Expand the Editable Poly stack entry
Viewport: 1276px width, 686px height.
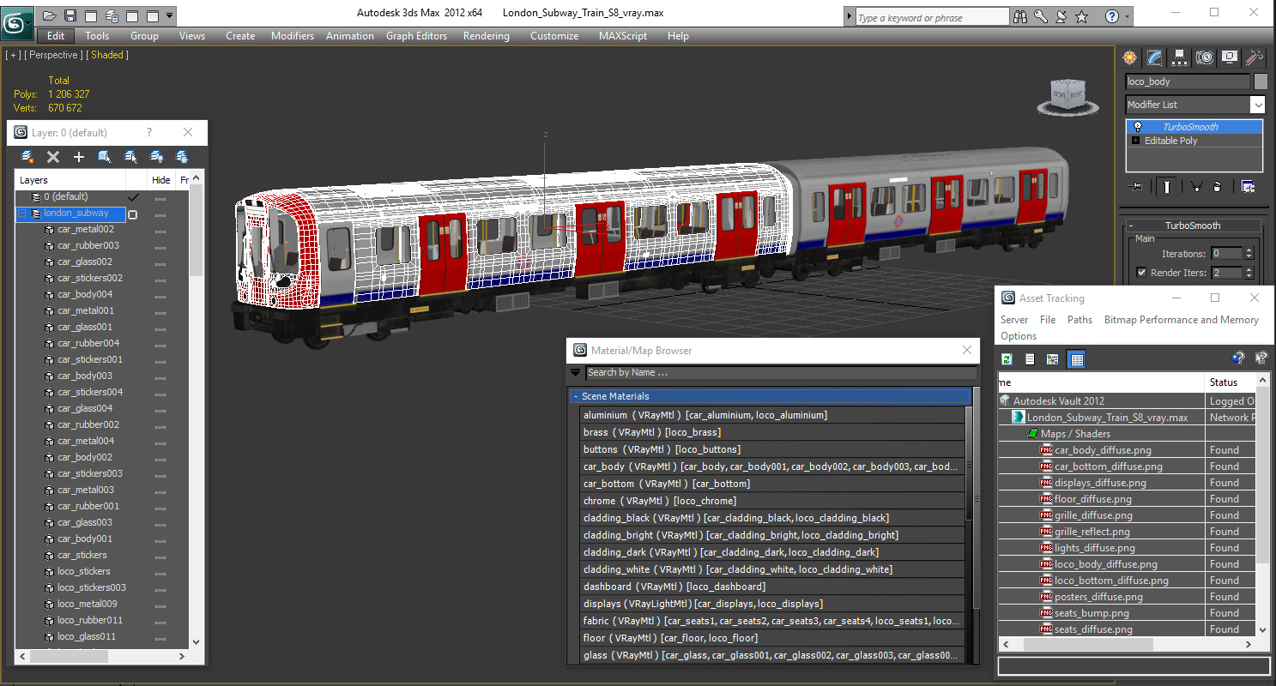(1137, 141)
